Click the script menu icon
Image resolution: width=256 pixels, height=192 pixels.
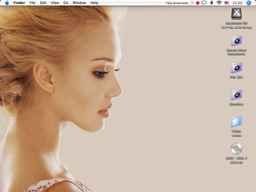click(x=212, y=3)
